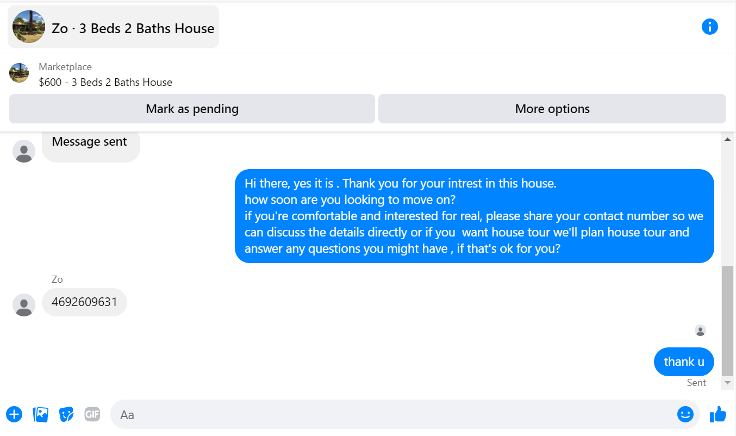Click the chat scrollbar thumb
Screen dimensions: 736x436
(x=727, y=321)
